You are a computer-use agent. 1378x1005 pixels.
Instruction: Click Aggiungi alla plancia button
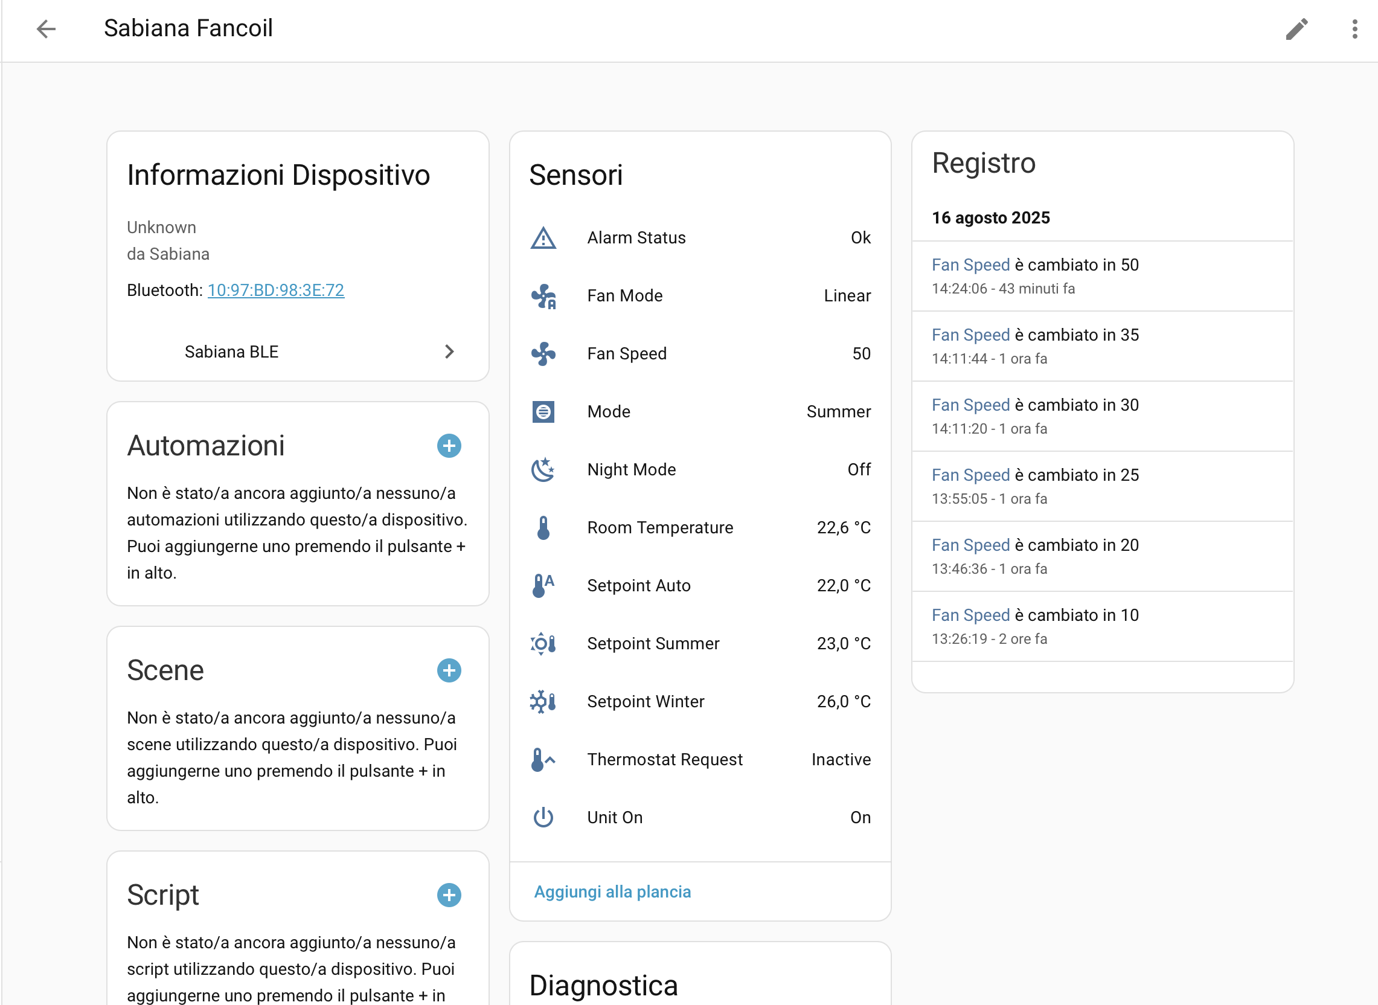click(612, 892)
